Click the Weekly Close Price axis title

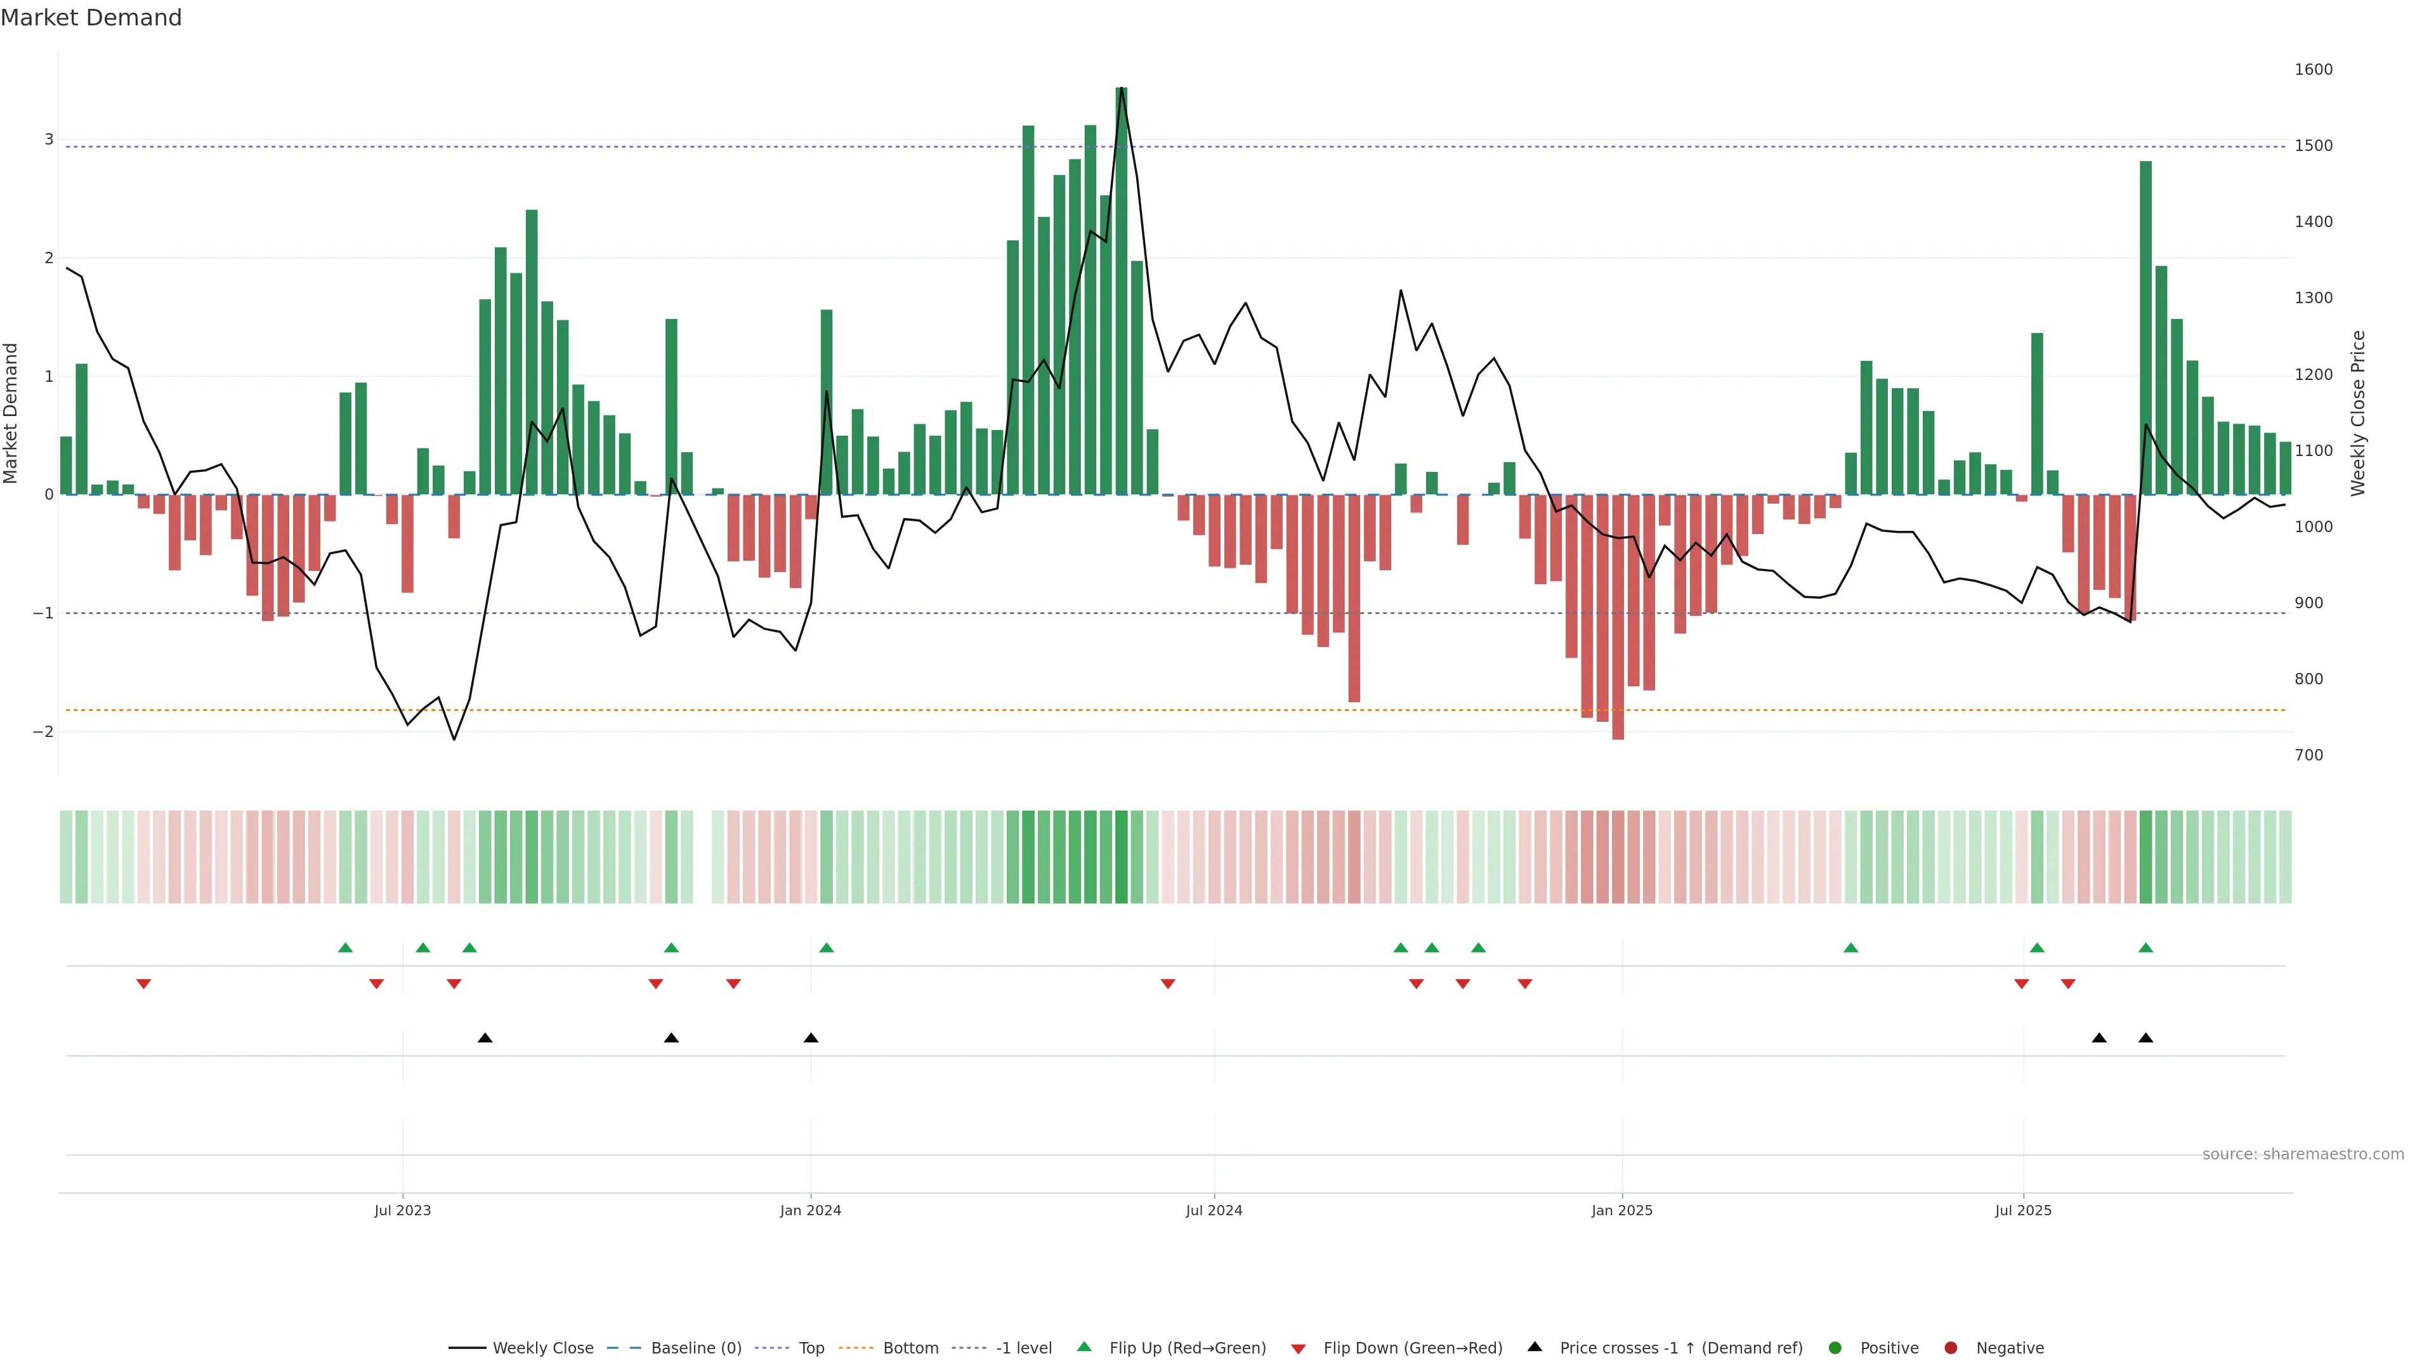click(x=2357, y=413)
